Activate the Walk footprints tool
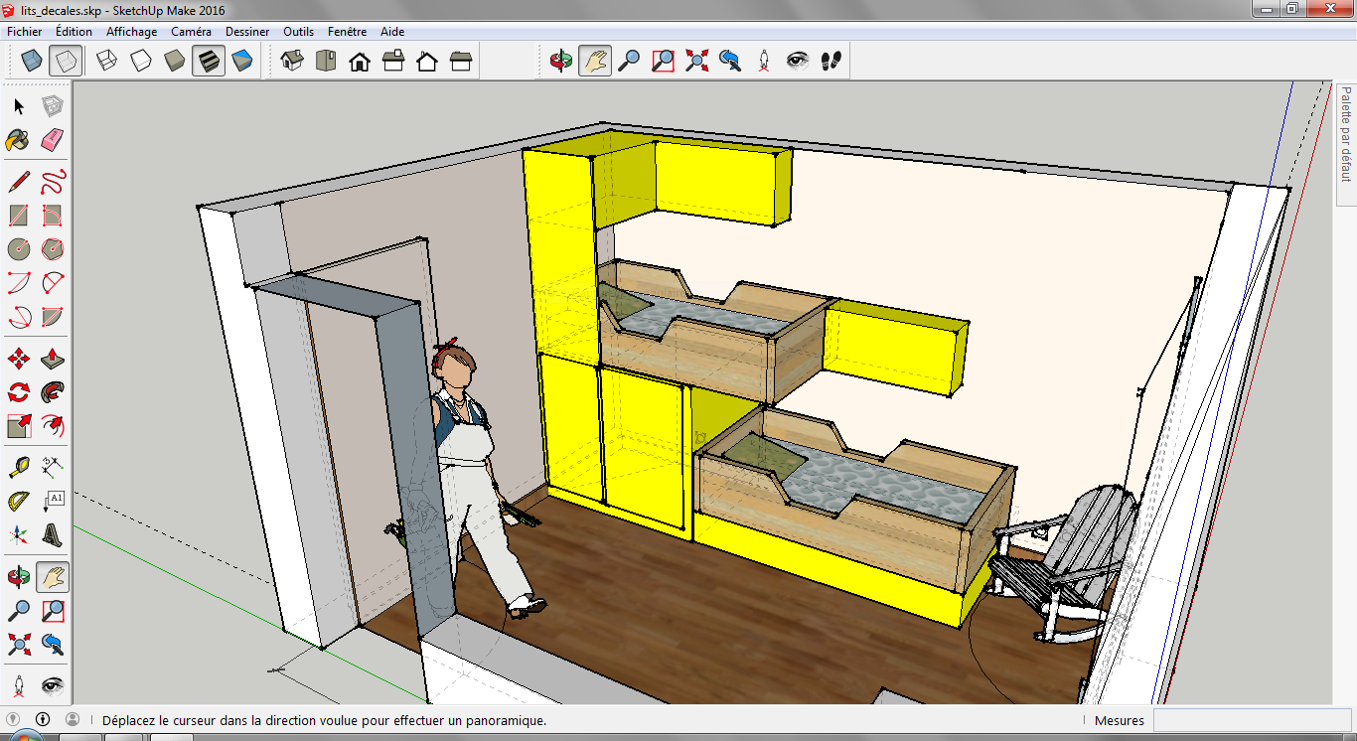The width and height of the screenshot is (1357, 741). (831, 62)
